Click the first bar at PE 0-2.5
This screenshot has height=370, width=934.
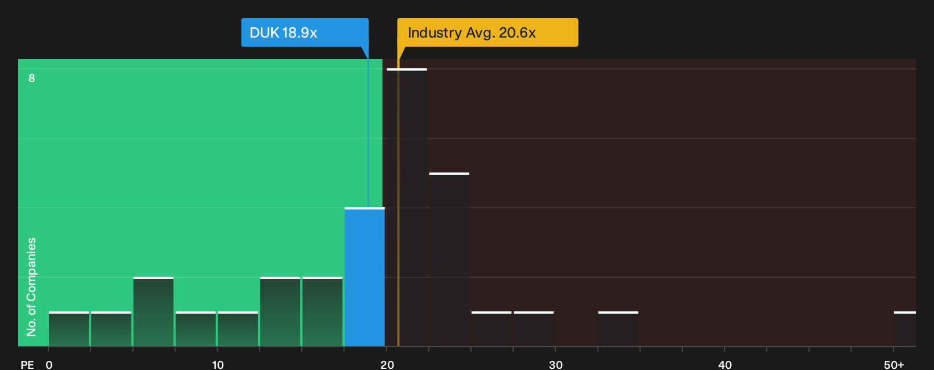coord(69,328)
